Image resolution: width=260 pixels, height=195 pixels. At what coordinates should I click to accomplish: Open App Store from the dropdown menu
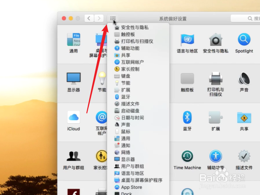[x=138, y=187]
